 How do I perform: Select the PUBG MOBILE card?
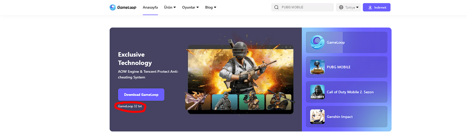[x=347, y=67]
